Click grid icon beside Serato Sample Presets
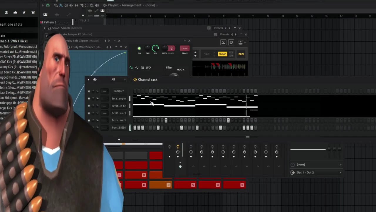The width and height of the screenshot is (376, 212). click(209, 28)
